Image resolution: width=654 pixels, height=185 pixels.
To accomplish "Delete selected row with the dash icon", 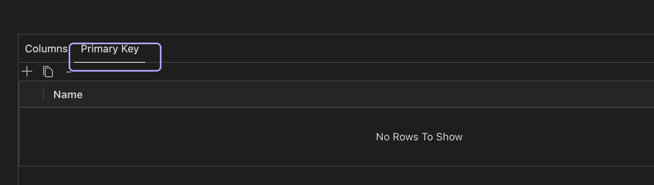I will coord(69,72).
